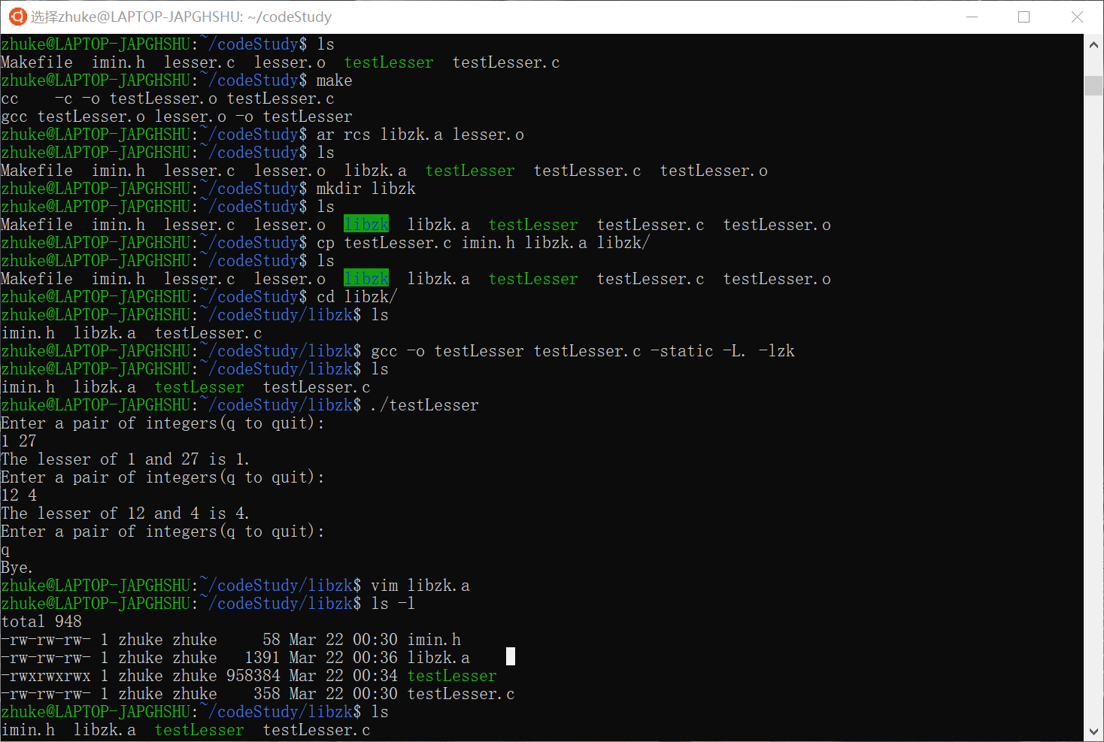Minimize the terminal window

coord(972,17)
